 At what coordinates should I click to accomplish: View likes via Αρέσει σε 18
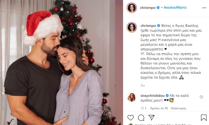point(159,108)
